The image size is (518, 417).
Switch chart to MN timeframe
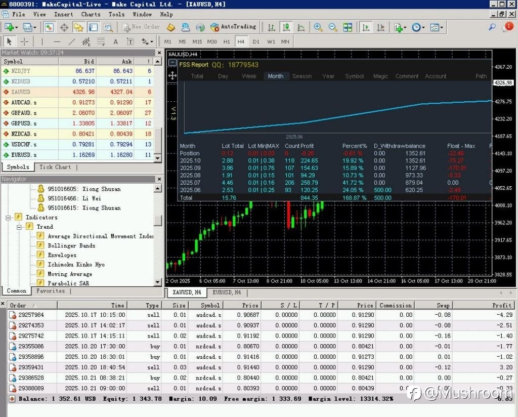click(x=285, y=41)
